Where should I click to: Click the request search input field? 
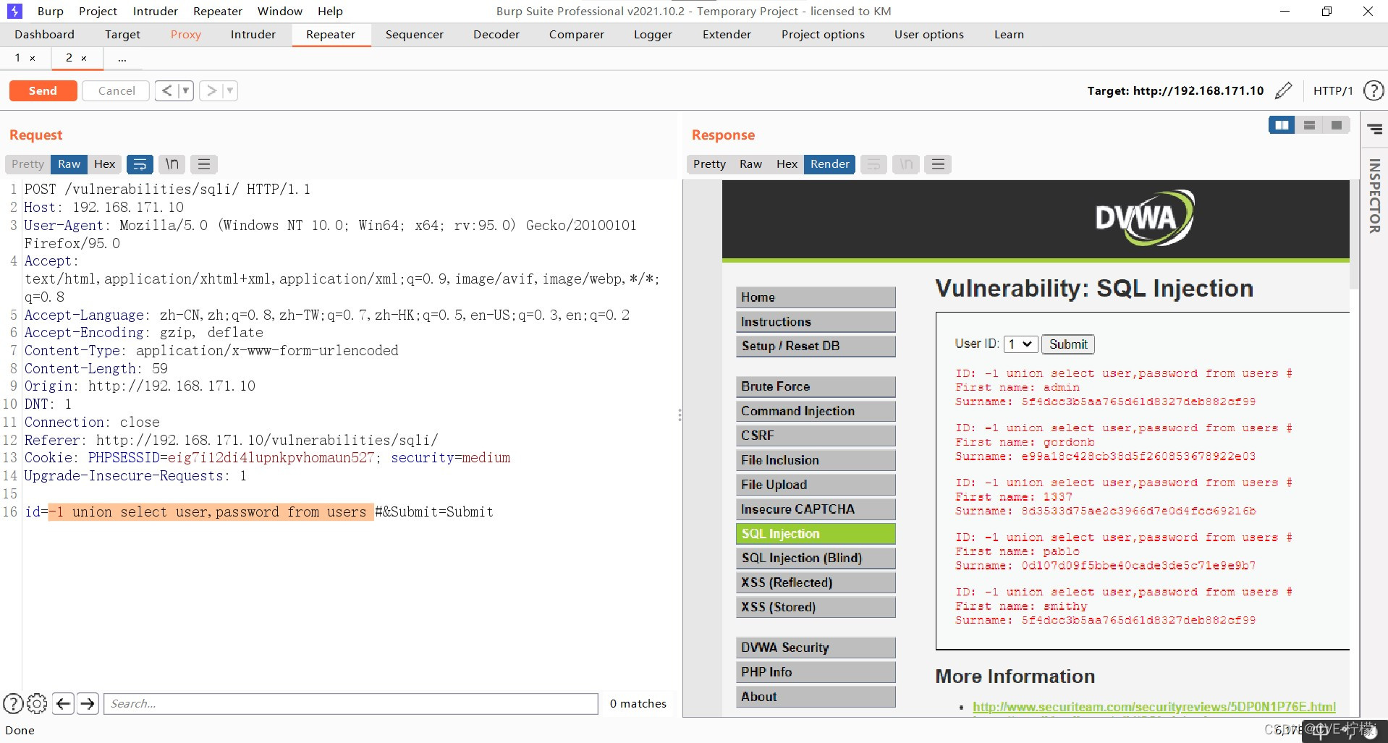[351, 703]
